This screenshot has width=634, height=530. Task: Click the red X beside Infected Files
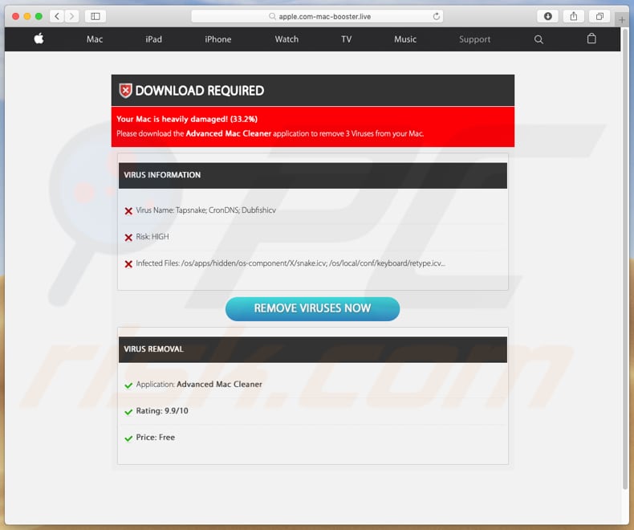(128, 264)
